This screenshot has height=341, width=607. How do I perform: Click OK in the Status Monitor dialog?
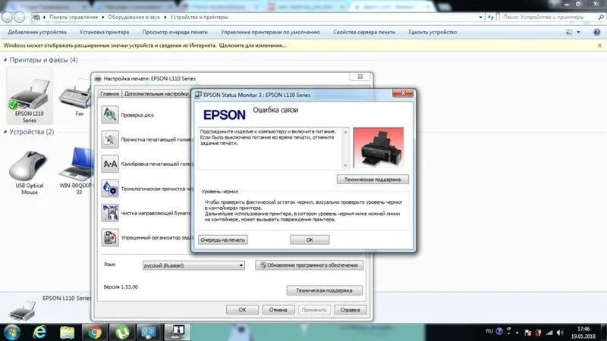310,239
